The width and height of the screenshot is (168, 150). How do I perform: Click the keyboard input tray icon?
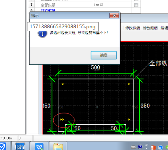[x=133, y=147]
